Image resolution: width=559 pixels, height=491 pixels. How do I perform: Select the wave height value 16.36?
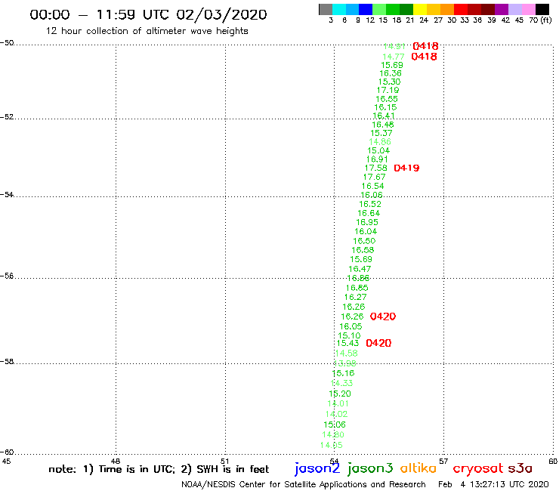(x=391, y=73)
